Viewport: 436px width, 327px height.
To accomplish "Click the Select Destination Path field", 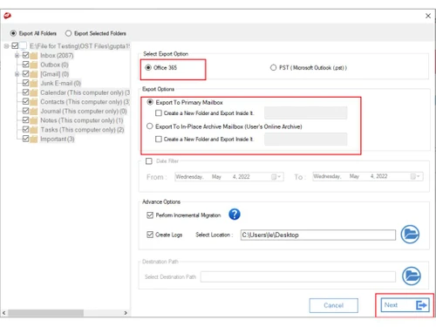I will (298, 276).
